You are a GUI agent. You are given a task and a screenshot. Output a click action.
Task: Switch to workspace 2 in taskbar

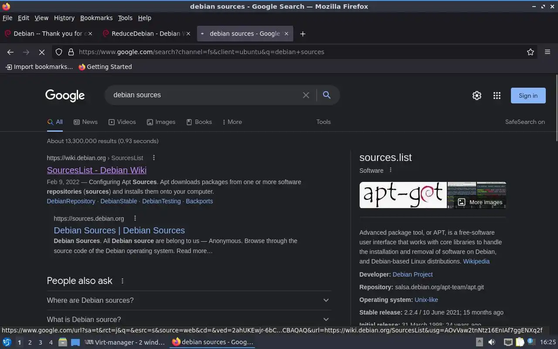click(30, 342)
